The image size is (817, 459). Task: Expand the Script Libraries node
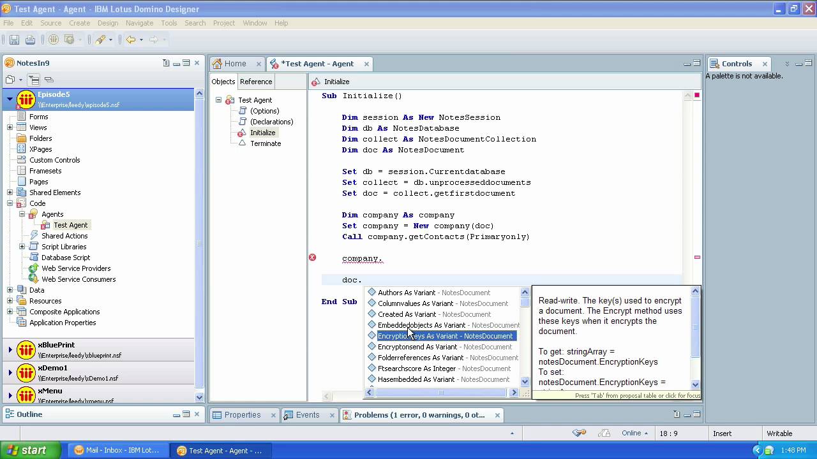click(22, 247)
